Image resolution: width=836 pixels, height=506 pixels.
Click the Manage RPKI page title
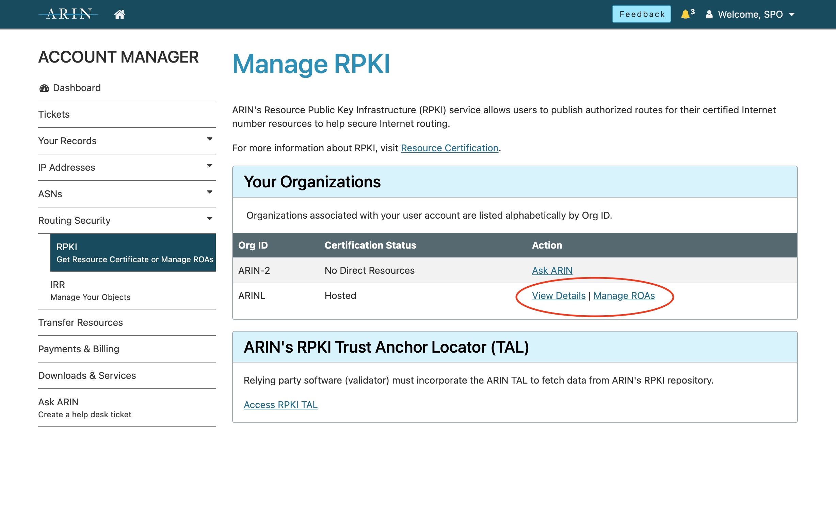pyautogui.click(x=311, y=64)
